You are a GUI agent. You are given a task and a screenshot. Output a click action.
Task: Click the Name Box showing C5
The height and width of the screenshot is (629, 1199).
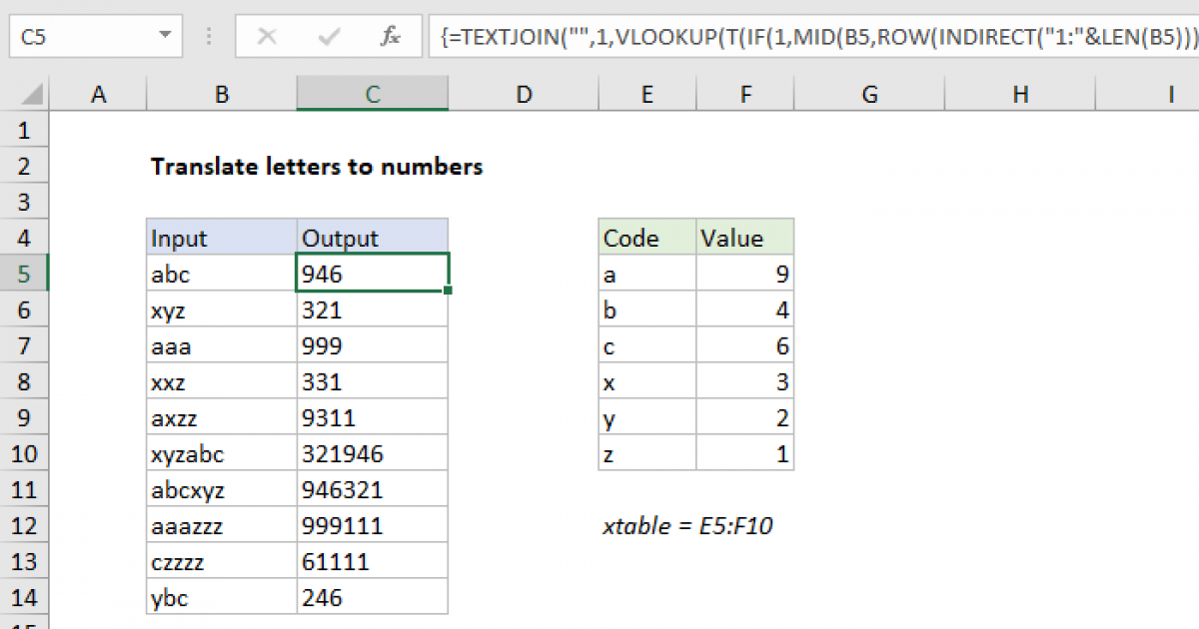coord(70,35)
